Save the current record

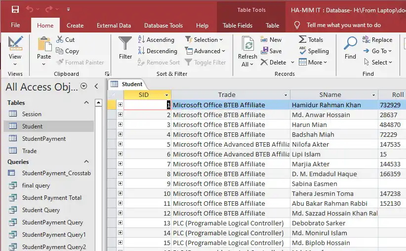click(x=271, y=51)
